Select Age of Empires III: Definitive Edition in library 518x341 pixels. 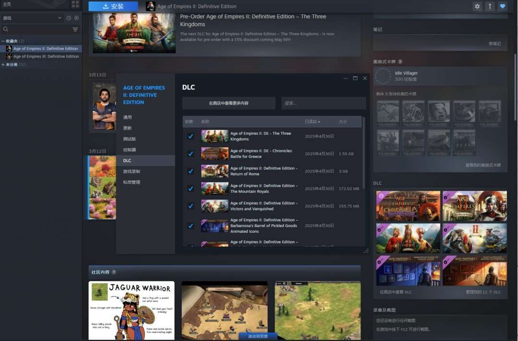pyautogui.click(x=41, y=57)
